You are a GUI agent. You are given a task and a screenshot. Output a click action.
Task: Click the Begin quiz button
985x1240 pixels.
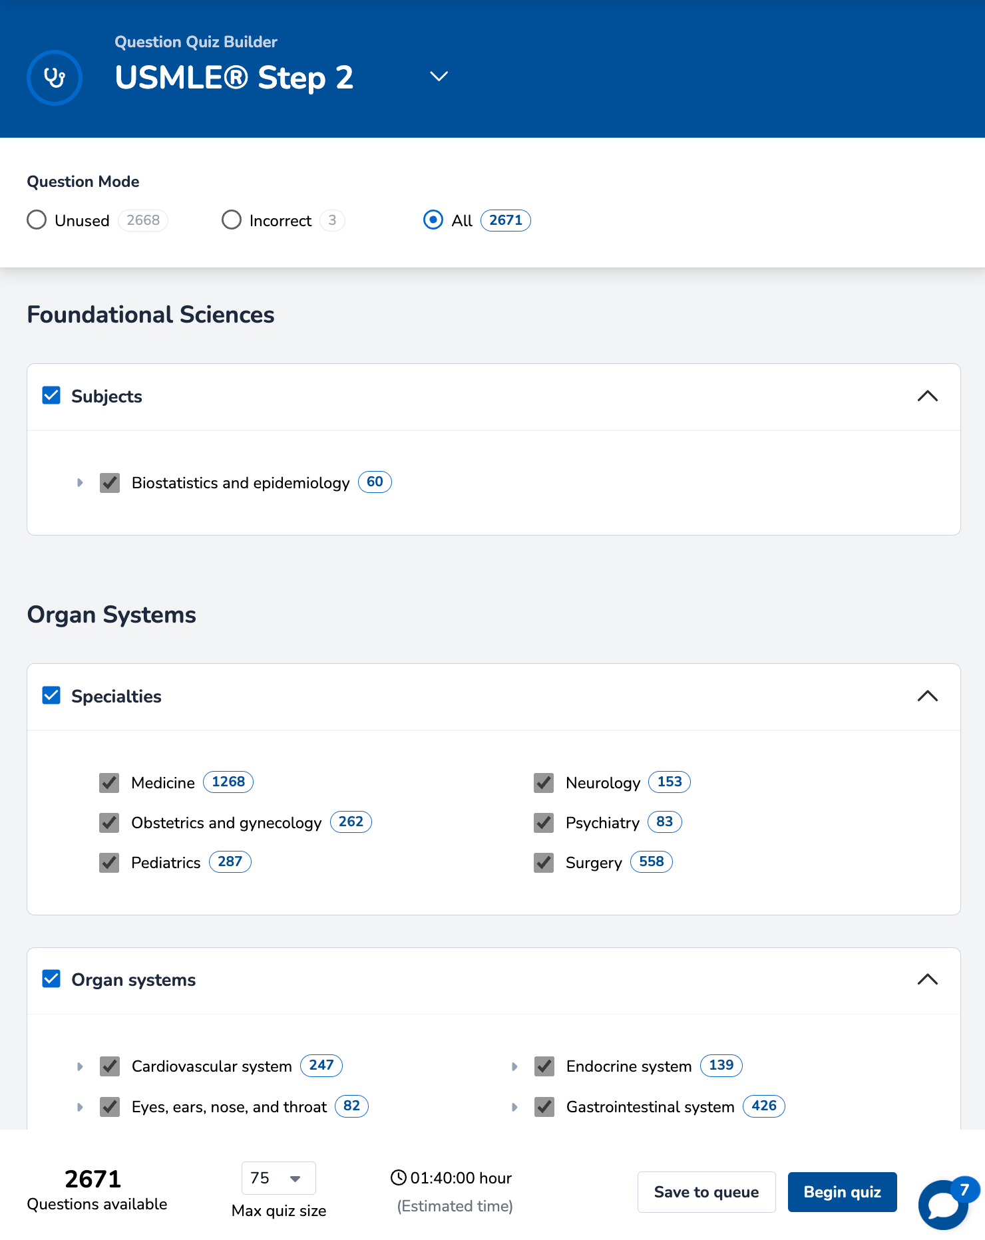[x=842, y=1192]
